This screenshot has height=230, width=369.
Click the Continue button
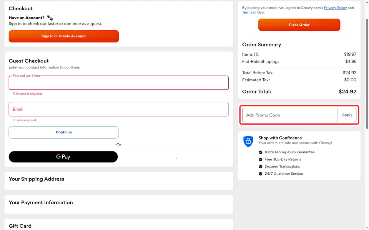click(x=63, y=132)
